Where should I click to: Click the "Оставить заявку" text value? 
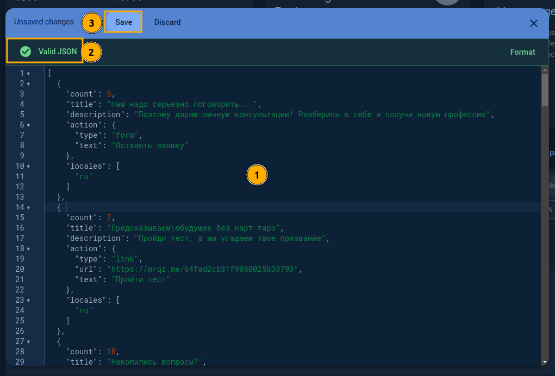149,145
